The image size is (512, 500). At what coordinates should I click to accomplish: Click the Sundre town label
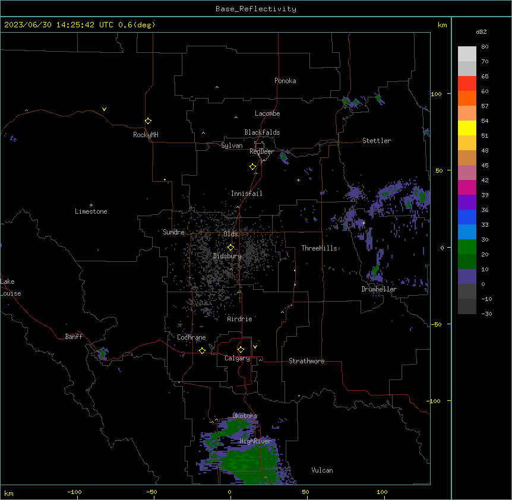tap(173, 232)
